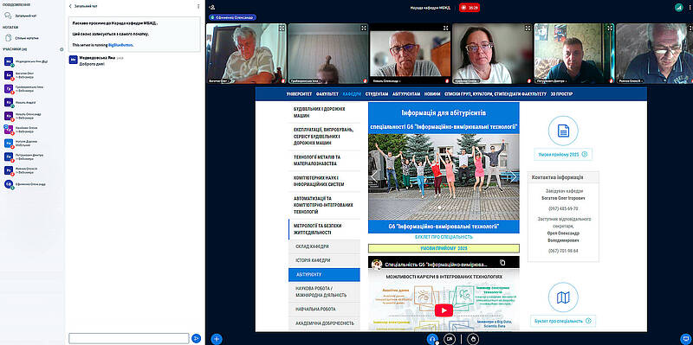This screenshot has height=345, width=693.
Task: Click the BigBlueButton link in chat
Action: tap(120, 45)
